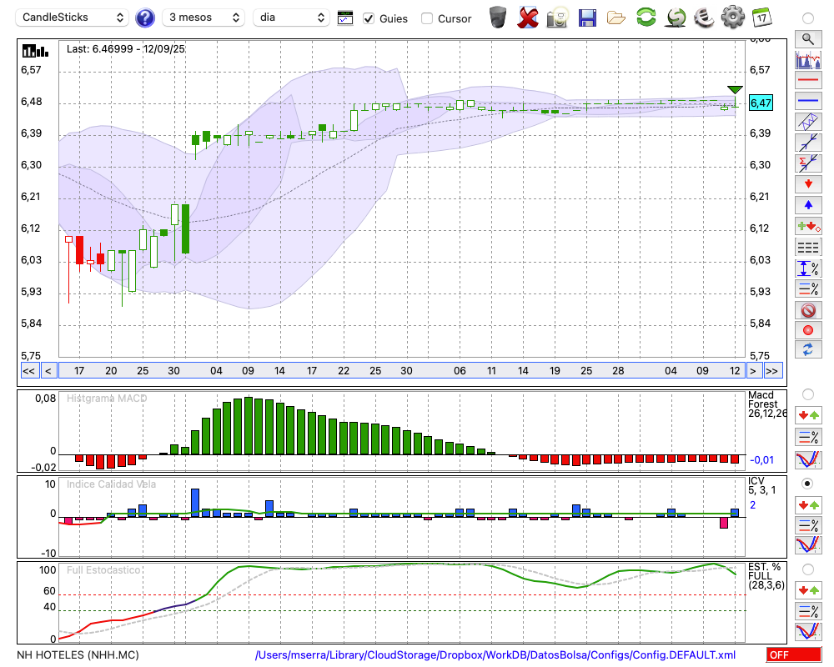Screen dimensions: 834x667
Task: Click the MACD panel lines percent button
Action: tap(808, 437)
